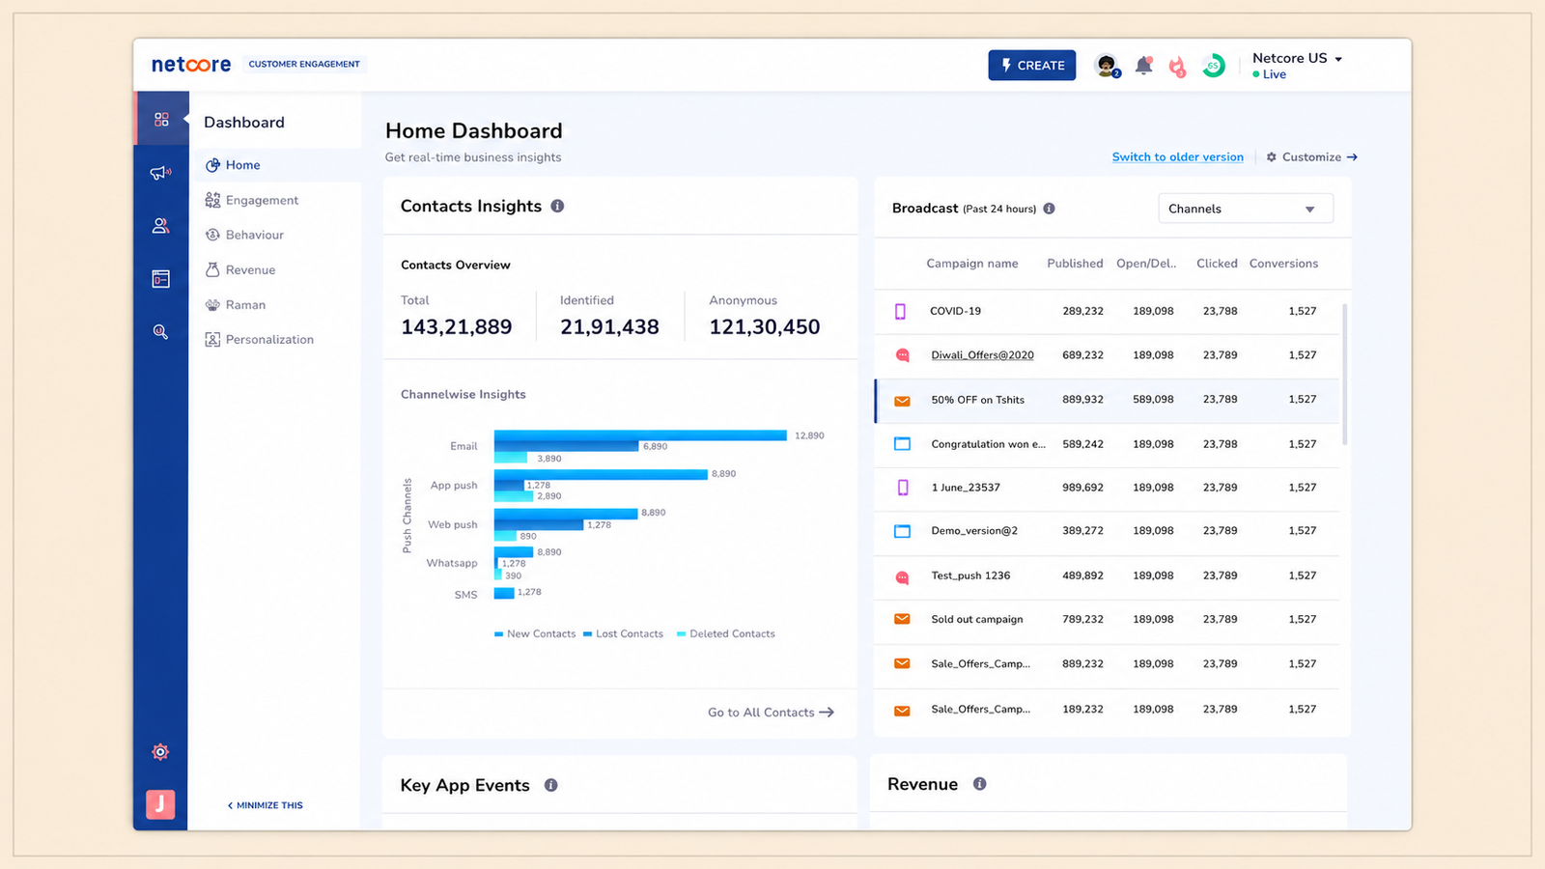Click Switch to older version link
1545x869 pixels.
[1177, 156]
